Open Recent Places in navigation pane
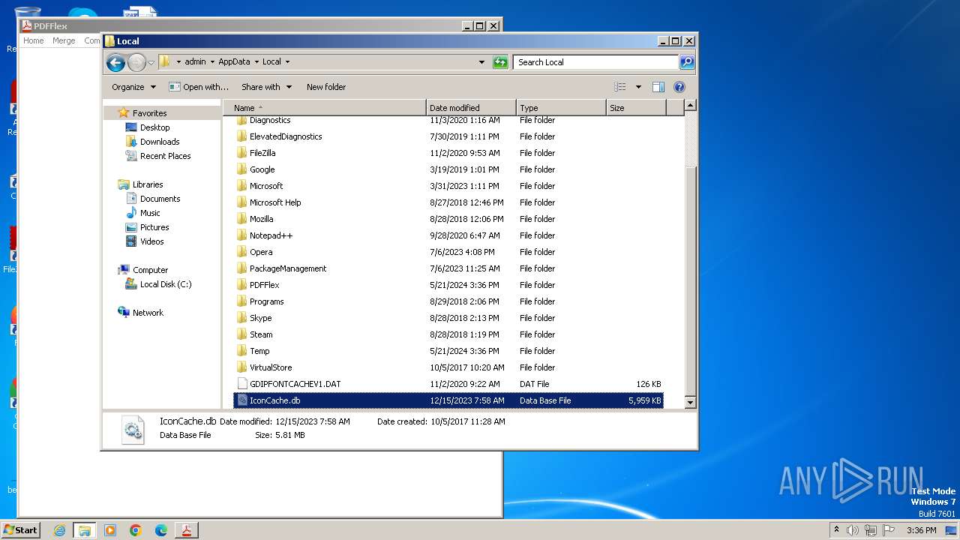This screenshot has width=960, height=540. click(165, 156)
